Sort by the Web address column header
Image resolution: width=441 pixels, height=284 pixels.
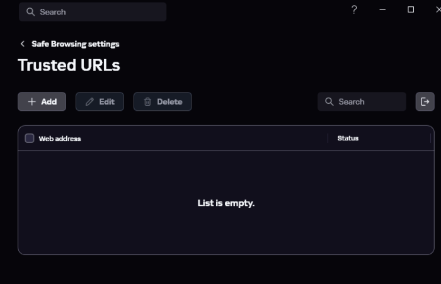tap(60, 139)
